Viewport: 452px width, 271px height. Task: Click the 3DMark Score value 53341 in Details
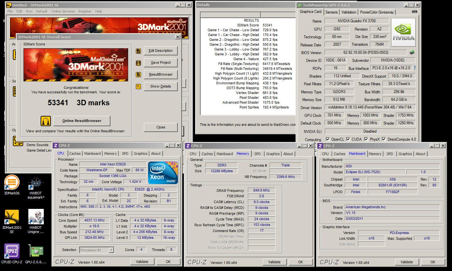[x=268, y=25]
